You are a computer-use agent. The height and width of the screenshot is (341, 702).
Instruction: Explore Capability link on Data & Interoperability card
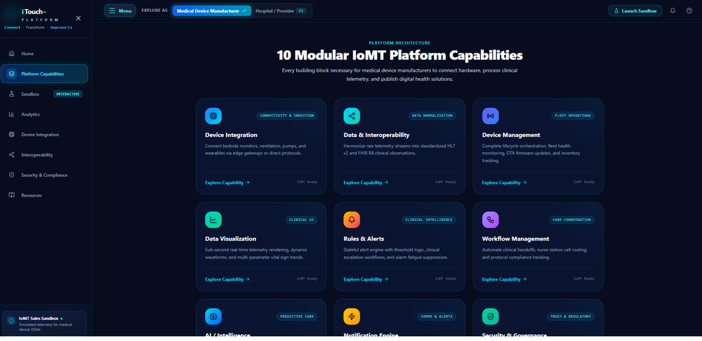(366, 182)
